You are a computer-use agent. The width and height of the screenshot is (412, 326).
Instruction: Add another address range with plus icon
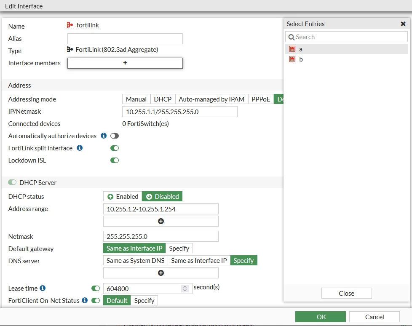[x=161, y=221]
